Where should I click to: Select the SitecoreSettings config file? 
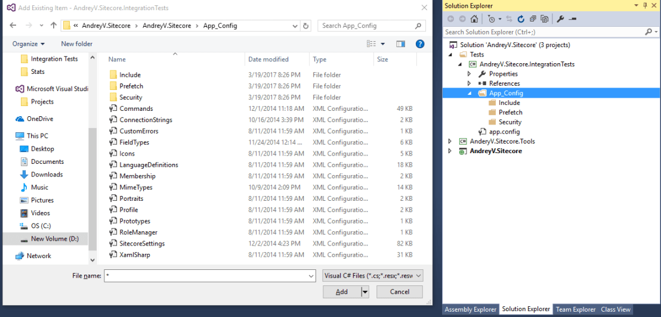pos(142,243)
